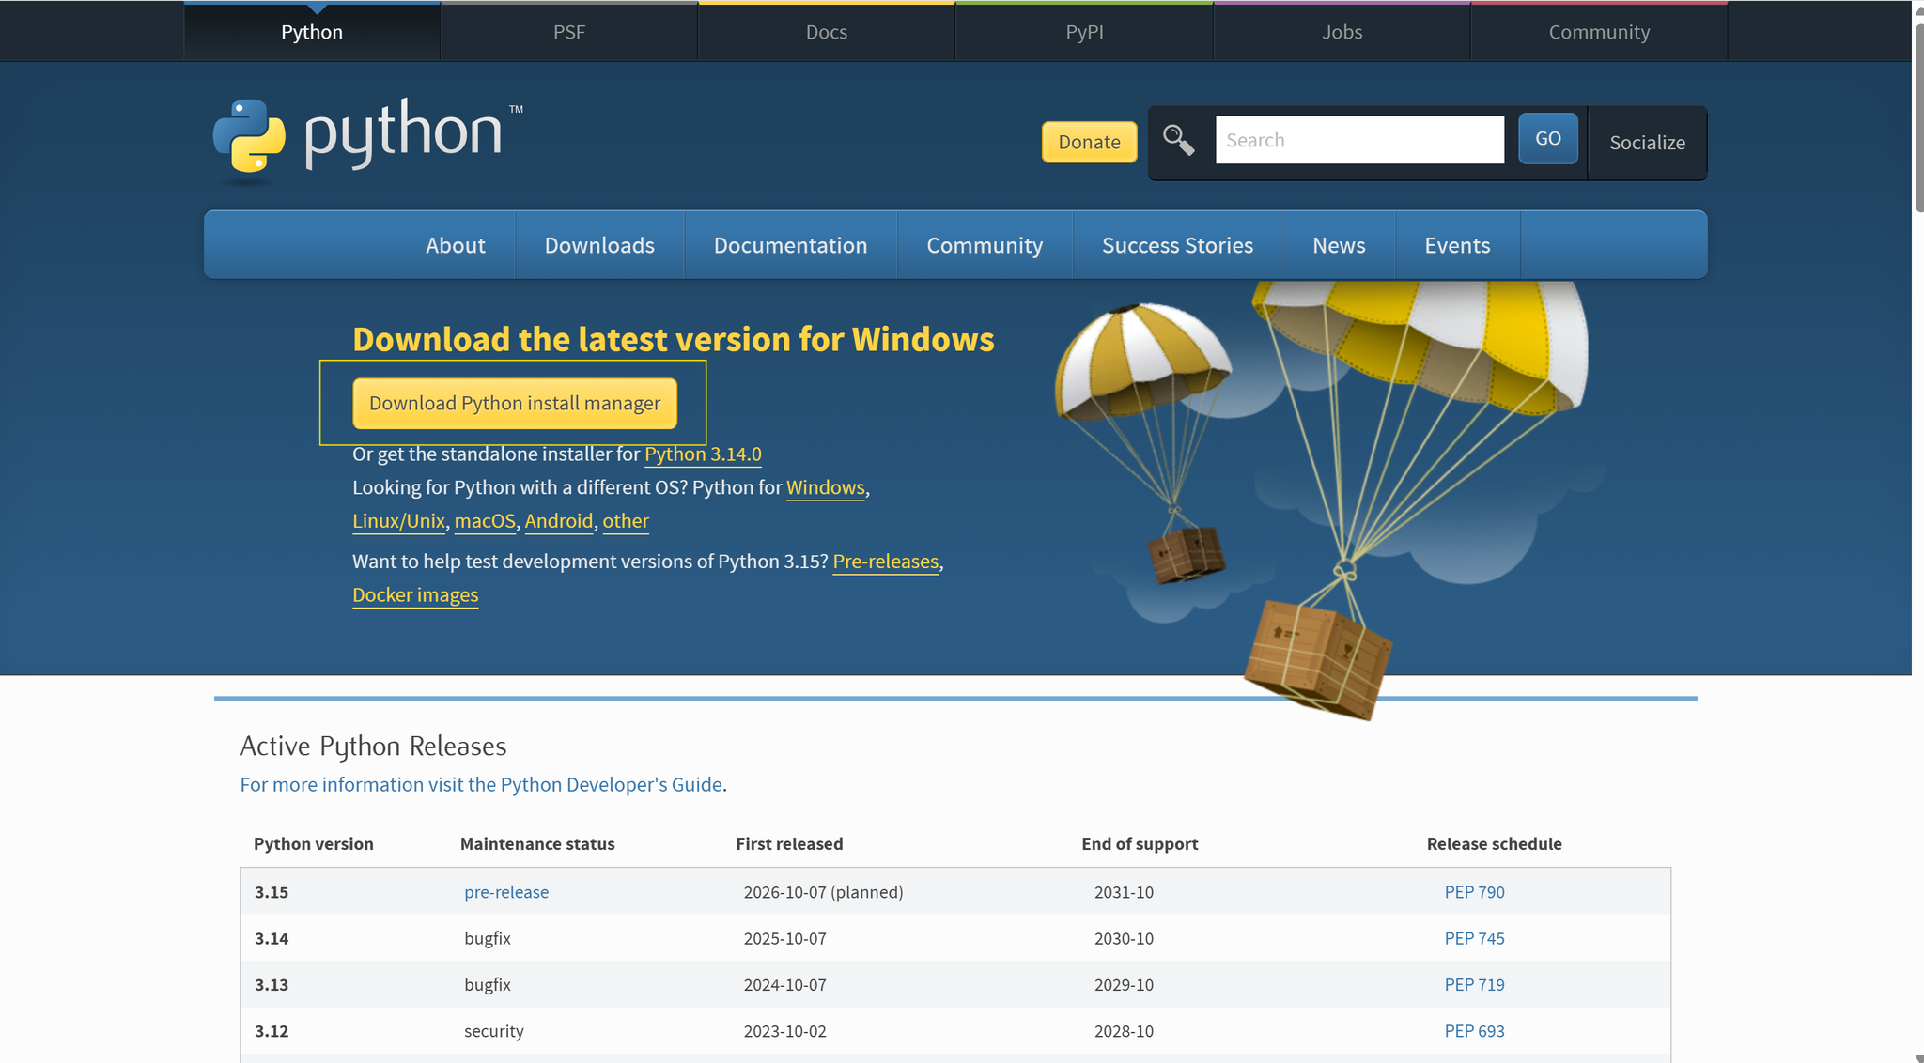Click the pre-release link for Python 3.15
The image size is (1924, 1063).
(x=505, y=891)
